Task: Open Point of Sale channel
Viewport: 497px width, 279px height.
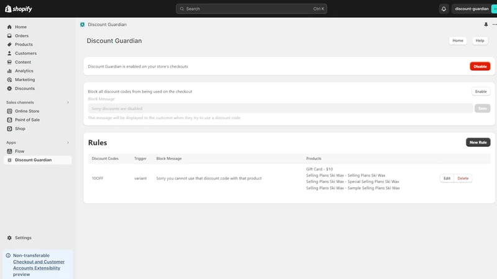Action: pyautogui.click(x=27, y=120)
